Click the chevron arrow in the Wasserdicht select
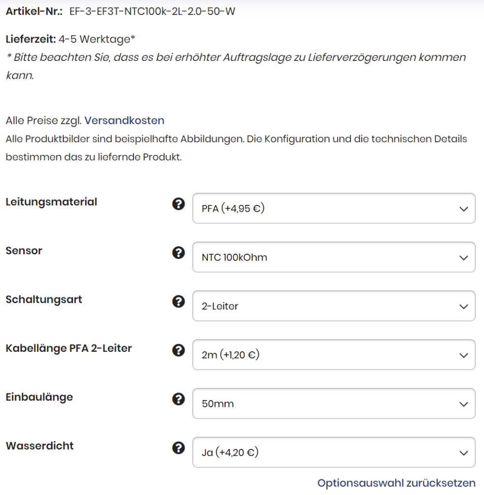This screenshot has width=484, height=495. 464,453
